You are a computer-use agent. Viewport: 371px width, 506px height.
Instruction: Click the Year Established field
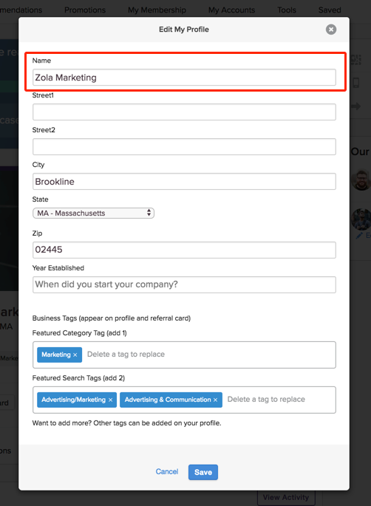[x=184, y=284]
